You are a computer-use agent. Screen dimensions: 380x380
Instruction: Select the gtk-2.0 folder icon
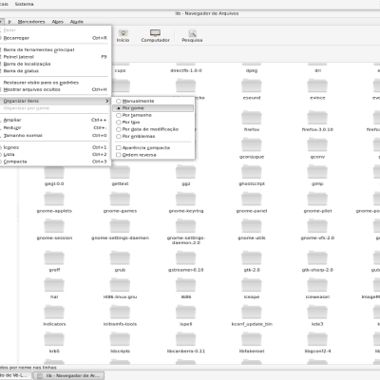[x=252, y=257]
